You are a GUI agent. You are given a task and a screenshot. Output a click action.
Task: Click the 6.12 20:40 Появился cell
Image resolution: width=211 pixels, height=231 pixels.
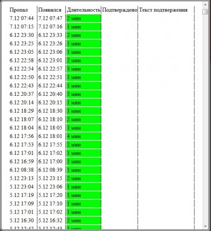pos(50,94)
